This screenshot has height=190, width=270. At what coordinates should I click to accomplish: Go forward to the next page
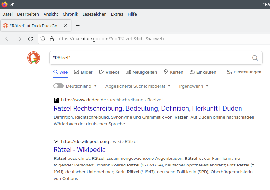coord(19,39)
